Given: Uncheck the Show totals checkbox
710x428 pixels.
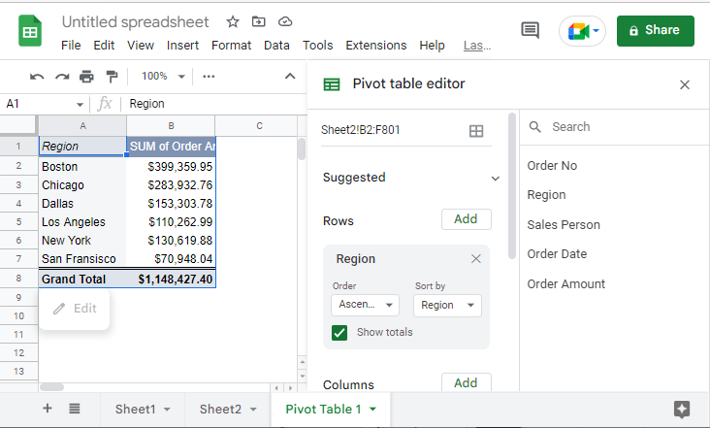Looking at the screenshot, I should pos(339,332).
